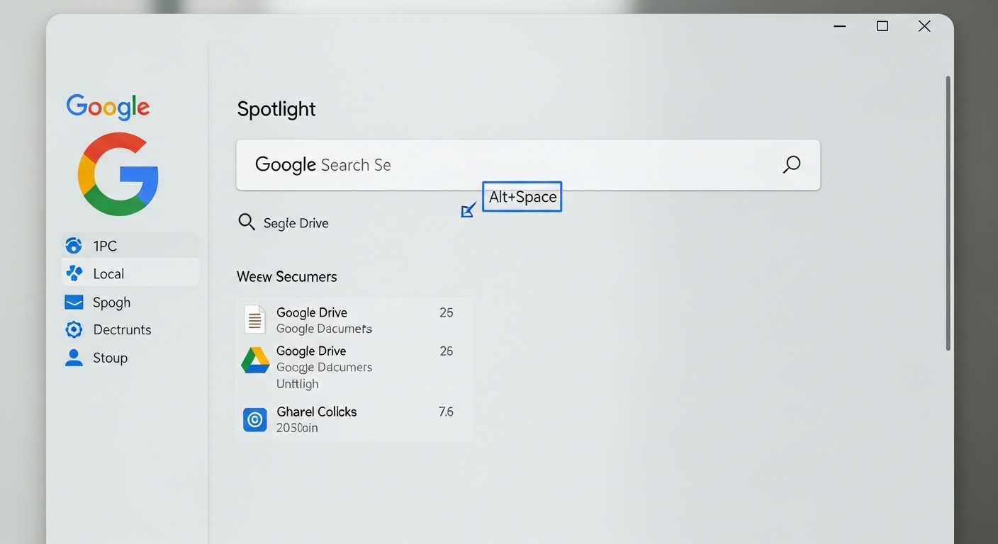Viewport: 998px width, 544px height.
Task: Select Local in the sidebar
Action: pyautogui.click(x=130, y=273)
